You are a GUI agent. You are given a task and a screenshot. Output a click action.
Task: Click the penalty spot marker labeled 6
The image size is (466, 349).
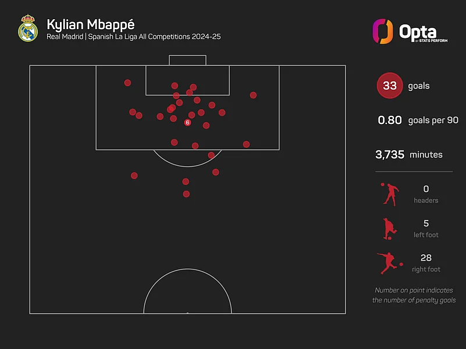click(187, 123)
